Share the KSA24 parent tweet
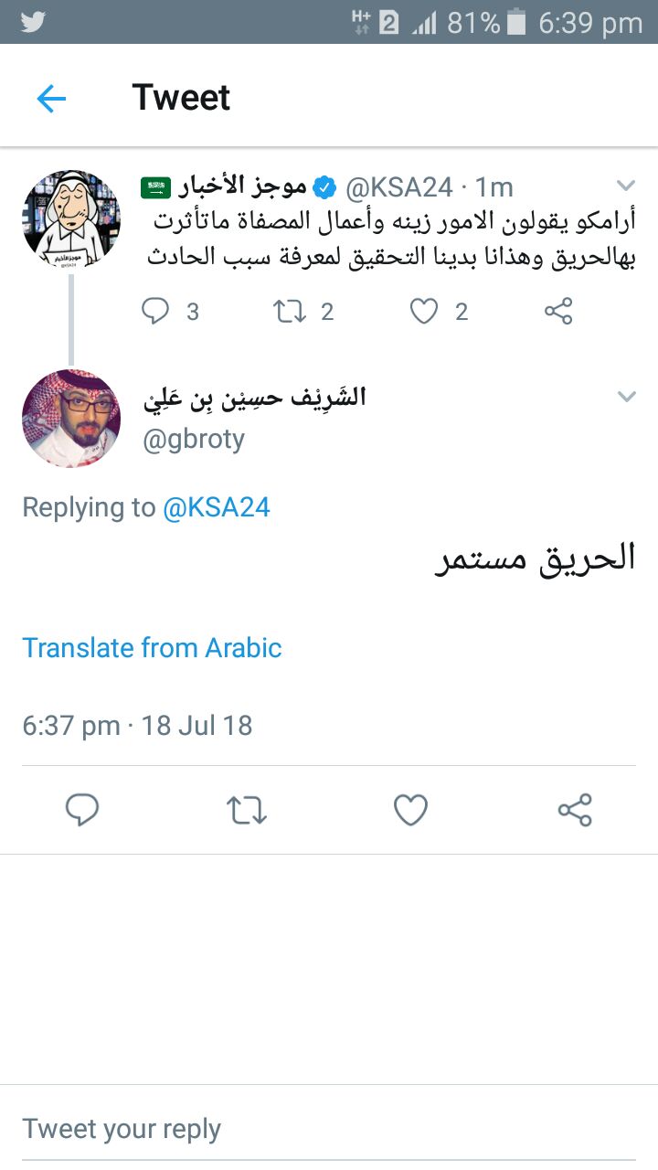Viewport: 658px width, 1170px height. (x=557, y=312)
